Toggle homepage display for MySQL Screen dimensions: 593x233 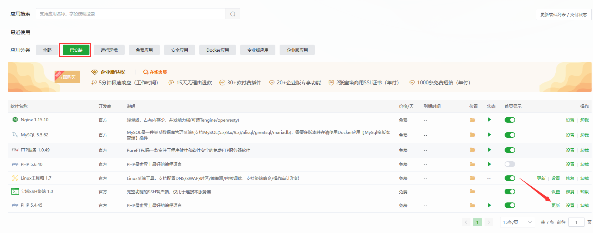510,135
